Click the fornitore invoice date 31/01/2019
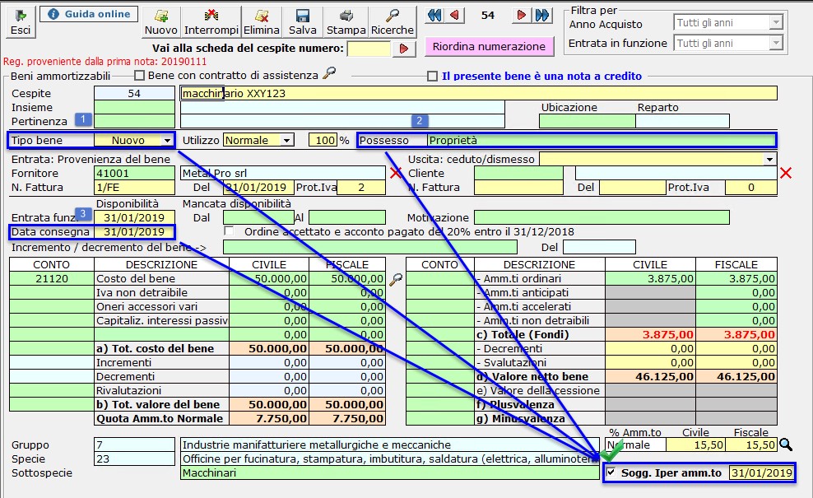813x498 pixels. click(258, 188)
